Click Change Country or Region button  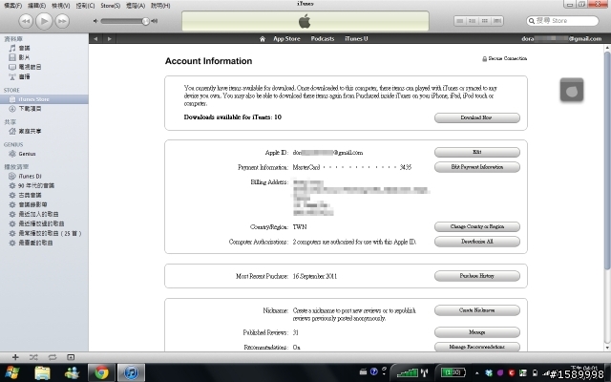click(477, 227)
